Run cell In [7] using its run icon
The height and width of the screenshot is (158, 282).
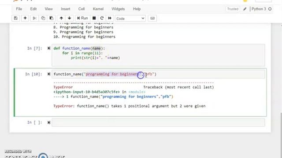click(49, 48)
